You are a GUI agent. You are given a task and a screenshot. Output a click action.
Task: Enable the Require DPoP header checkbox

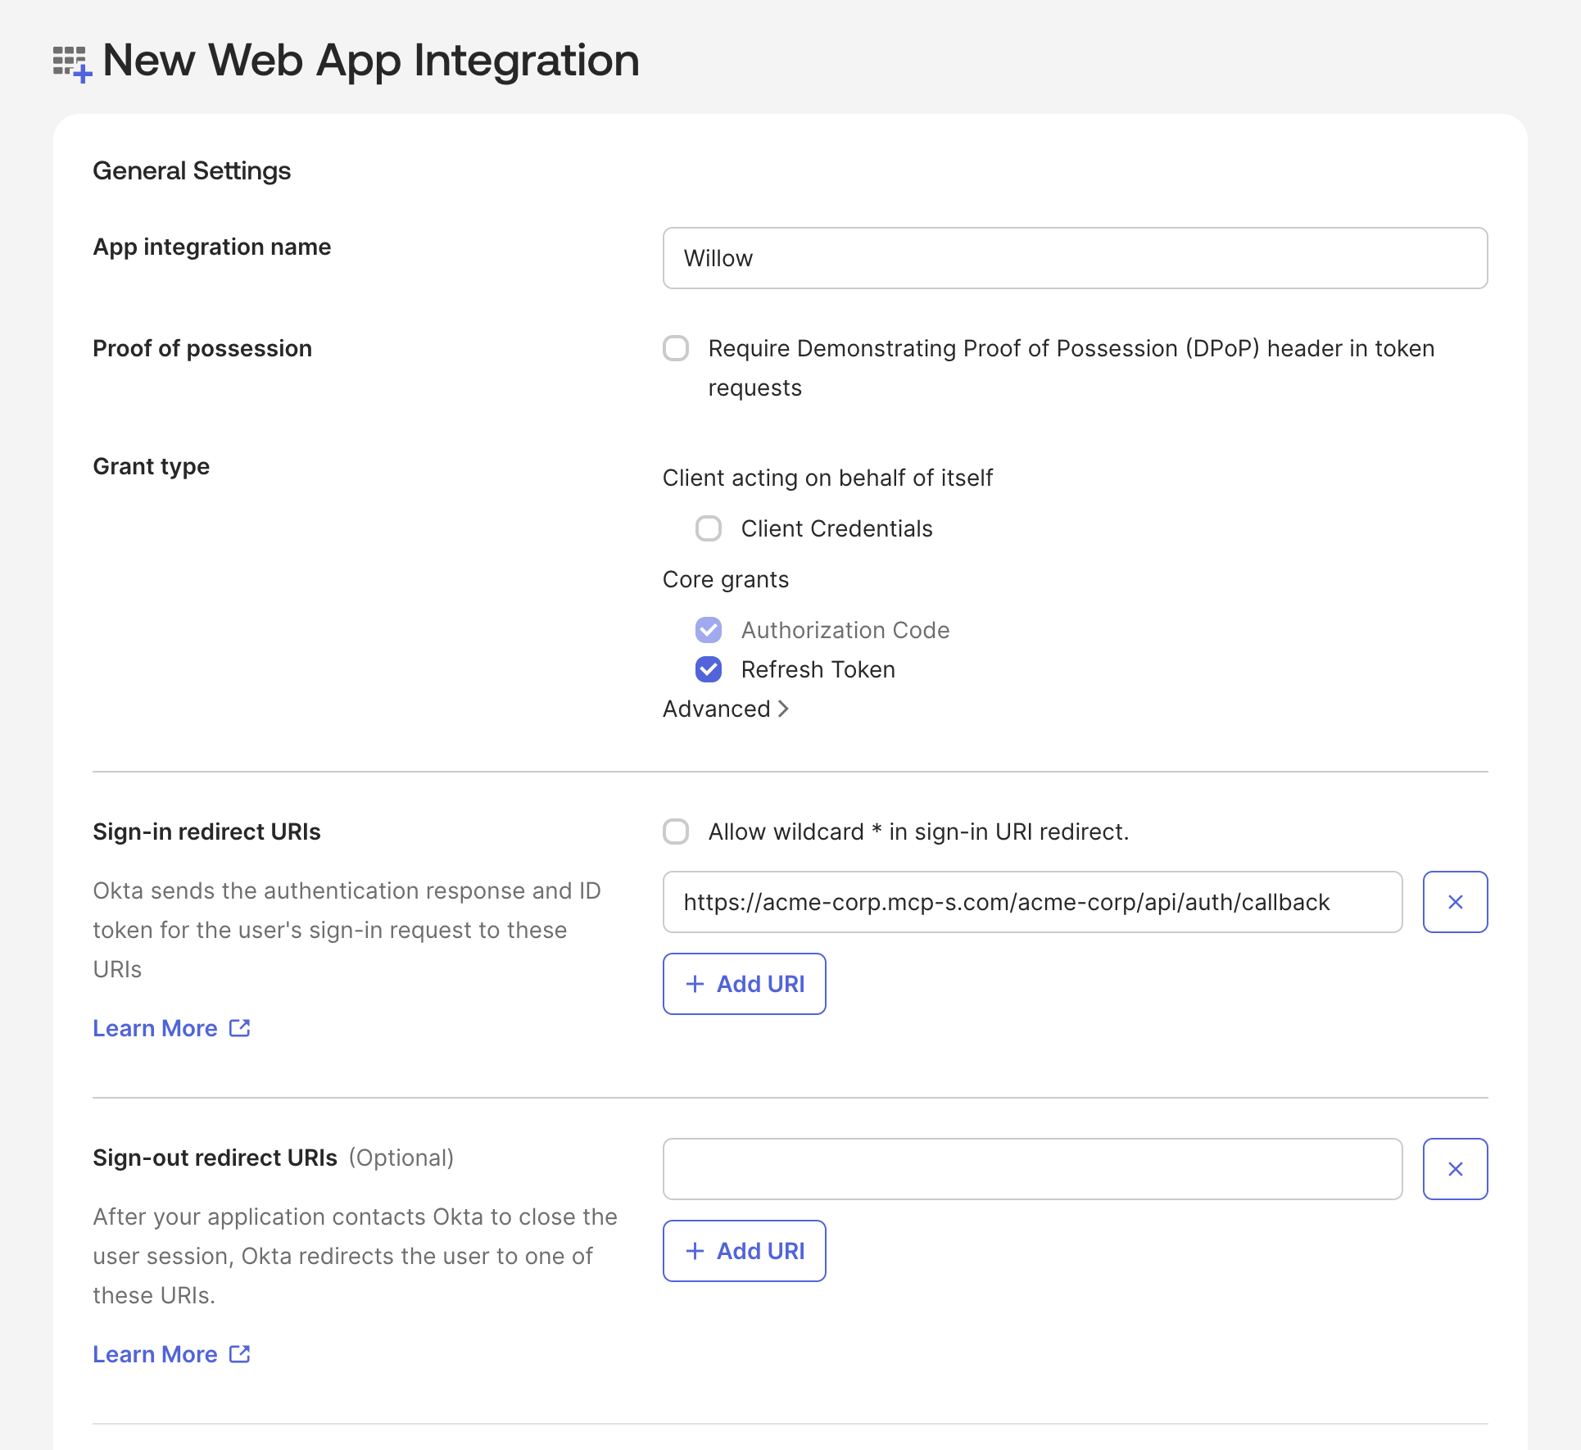click(676, 348)
